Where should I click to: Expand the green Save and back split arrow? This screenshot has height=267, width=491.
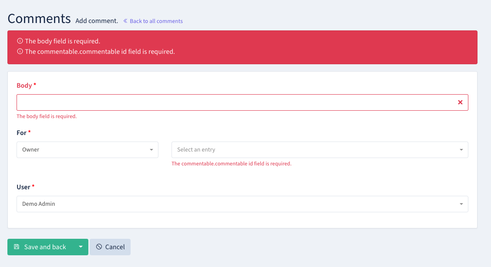point(81,247)
